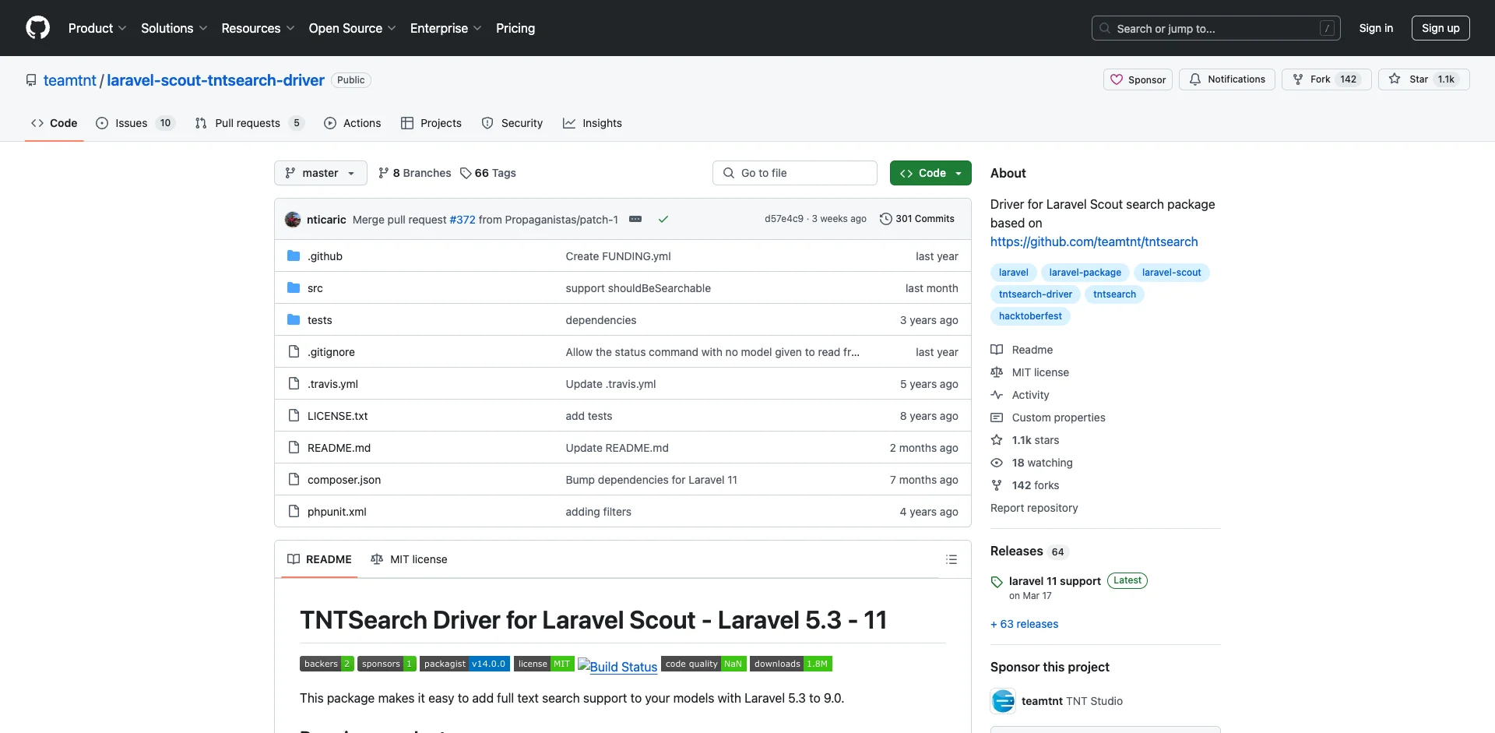Select the MIT license README tab
Screen dimensions: 1495x733
(x=410, y=559)
